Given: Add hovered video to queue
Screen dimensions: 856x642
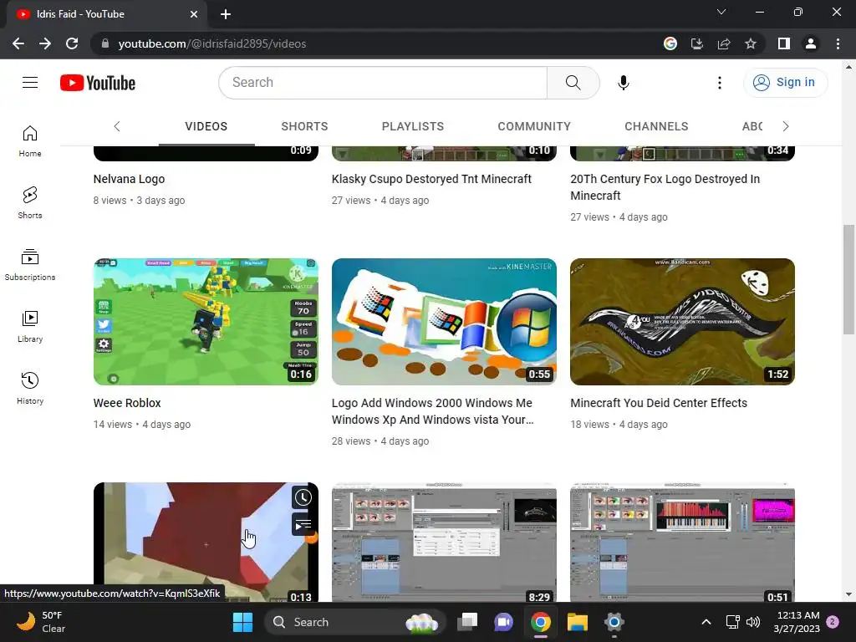Looking at the screenshot, I should [303, 525].
